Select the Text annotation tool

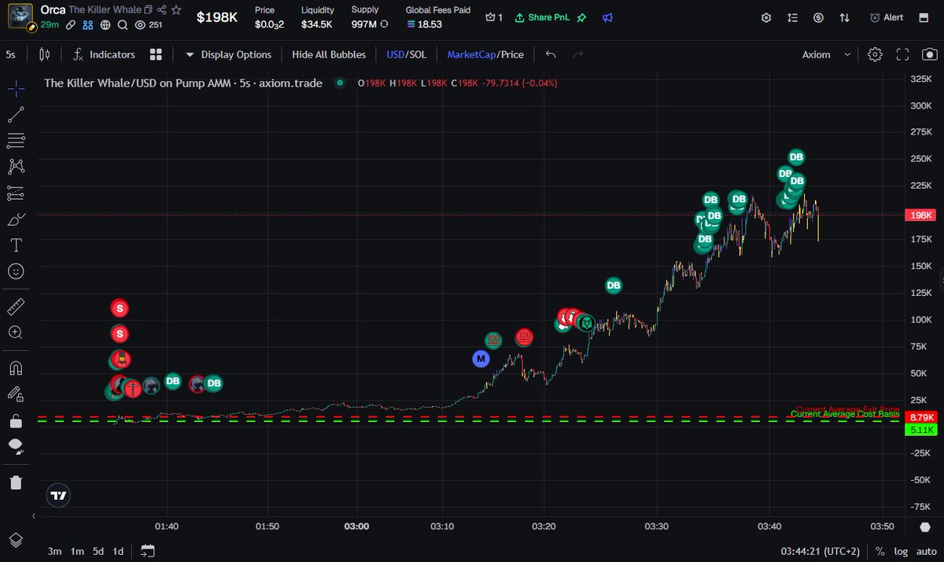(15, 245)
